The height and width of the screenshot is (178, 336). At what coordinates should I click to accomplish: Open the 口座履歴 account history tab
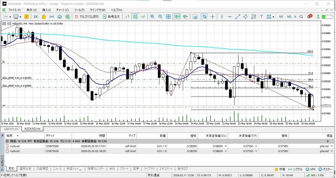coord(42,169)
